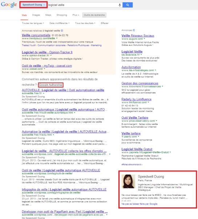This screenshot has width=198, height=219.
Task: Expand arrow next to www.price-observatory.com
Action: click(x=157, y=121)
